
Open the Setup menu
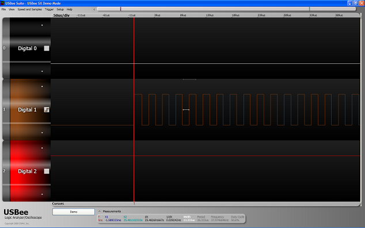click(x=60, y=9)
